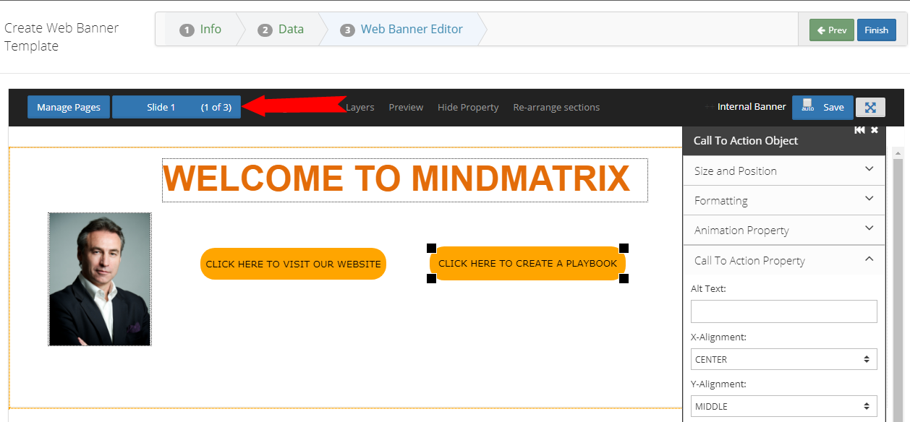Image resolution: width=910 pixels, height=422 pixels.
Task: Click the Alt Text input field
Action: pos(783,311)
